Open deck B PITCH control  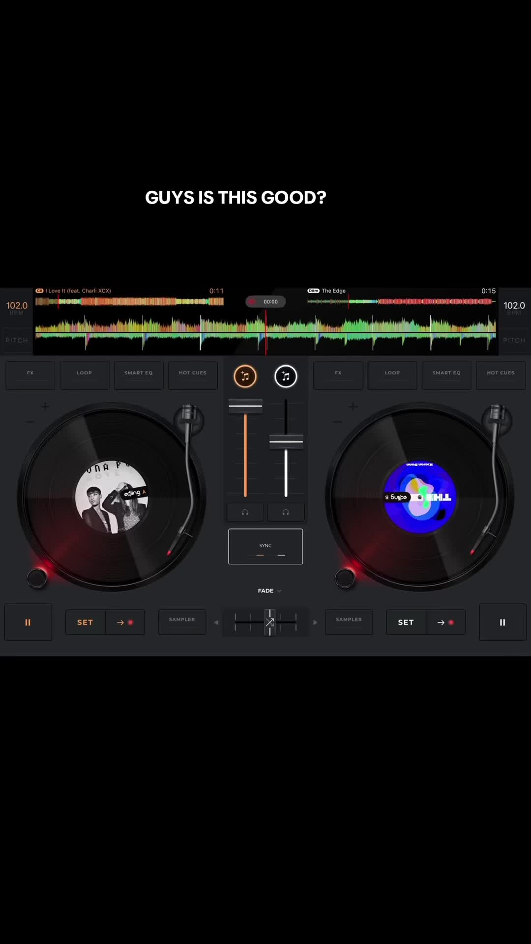(x=514, y=340)
